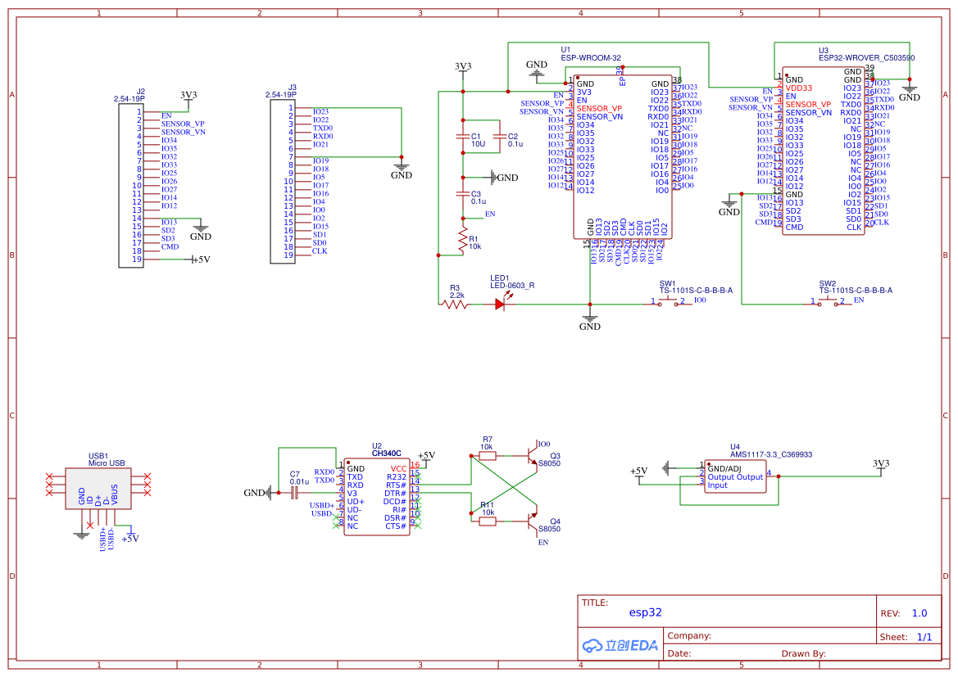Select 'TS-1101S-C-B-B-B-A' label under SW2
Viewport: 958px width, 677px height.
856,291
